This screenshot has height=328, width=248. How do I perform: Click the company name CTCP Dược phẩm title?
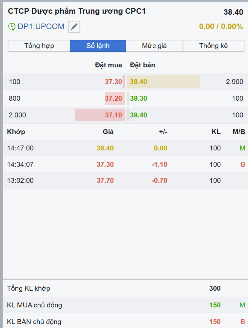77,11
